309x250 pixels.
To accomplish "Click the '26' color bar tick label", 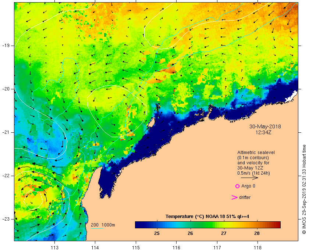I will coord(190,233).
